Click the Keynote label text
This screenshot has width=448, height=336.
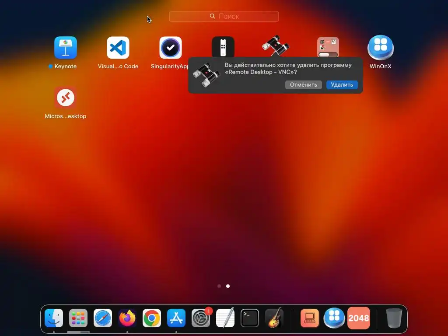(x=66, y=66)
